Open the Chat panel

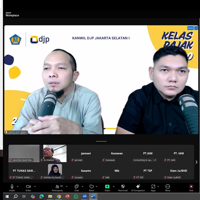point(77,187)
